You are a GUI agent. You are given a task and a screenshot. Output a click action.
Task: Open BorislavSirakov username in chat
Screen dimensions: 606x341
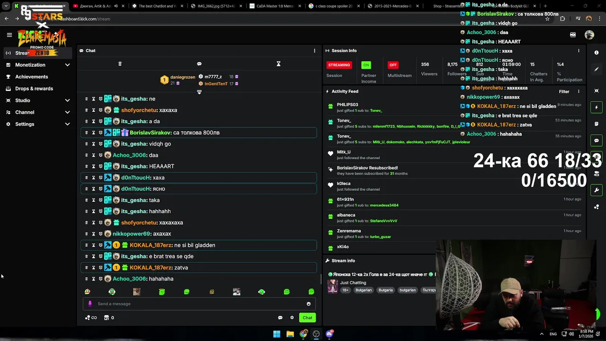click(x=150, y=133)
